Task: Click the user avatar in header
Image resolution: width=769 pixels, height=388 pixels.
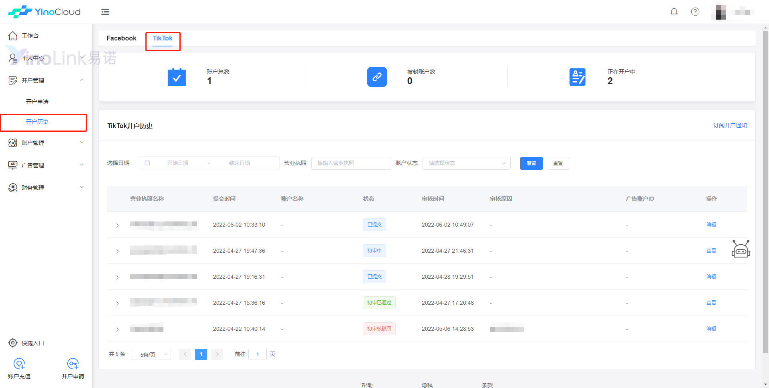Action: [721, 12]
